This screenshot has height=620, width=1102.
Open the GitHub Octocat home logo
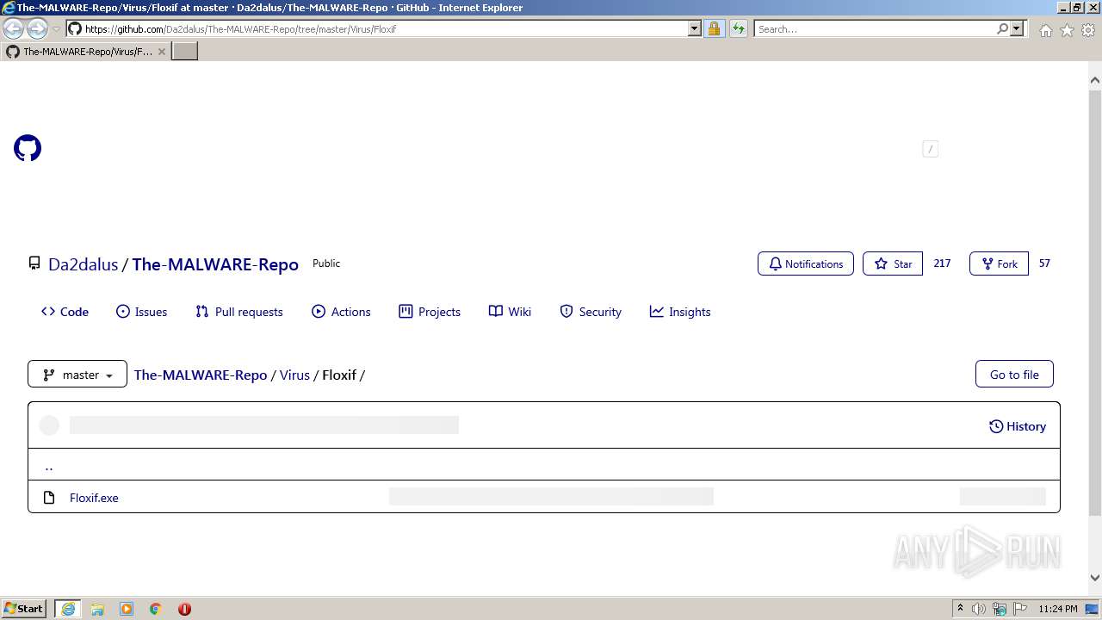click(28, 148)
